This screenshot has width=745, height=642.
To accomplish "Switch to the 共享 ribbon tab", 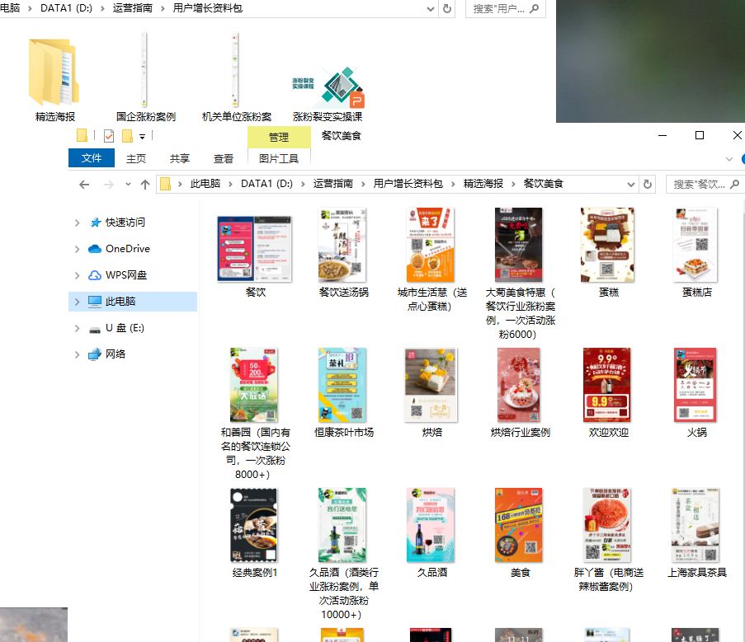I will point(180,158).
